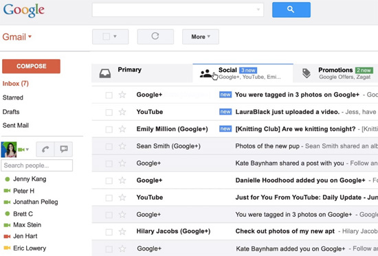The height and width of the screenshot is (256, 378).
Task: Star the Kate Baynham shared a post email
Action: (122, 163)
